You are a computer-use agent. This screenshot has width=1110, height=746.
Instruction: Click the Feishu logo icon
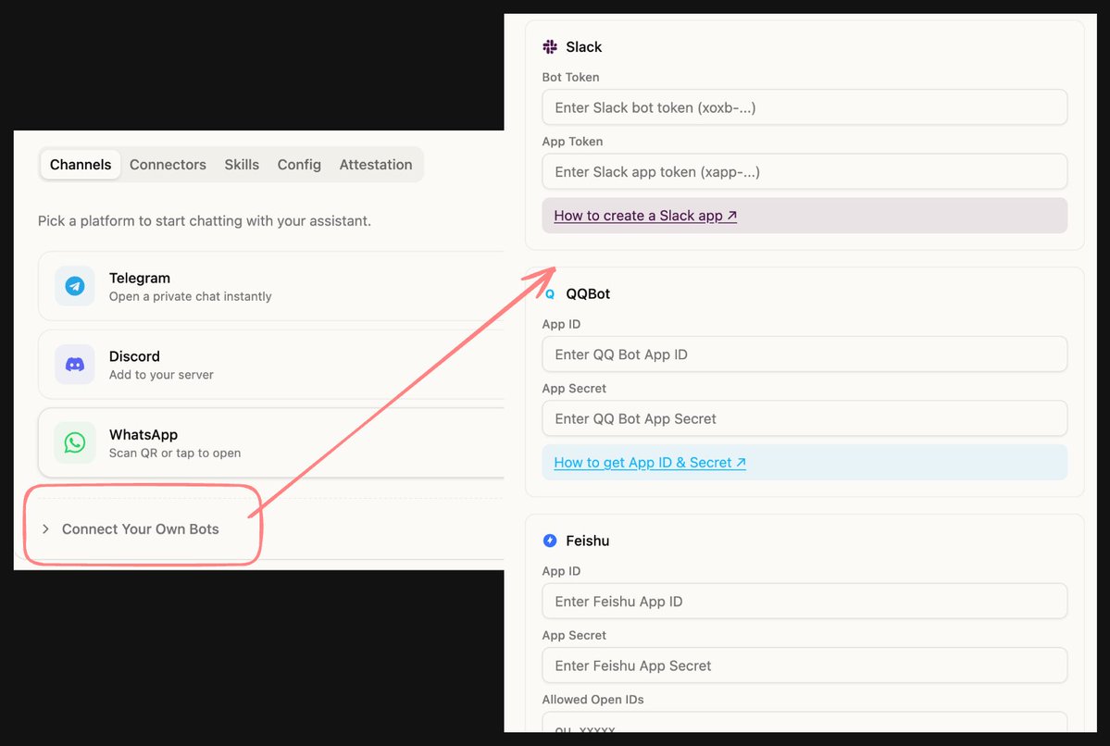[550, 541]
